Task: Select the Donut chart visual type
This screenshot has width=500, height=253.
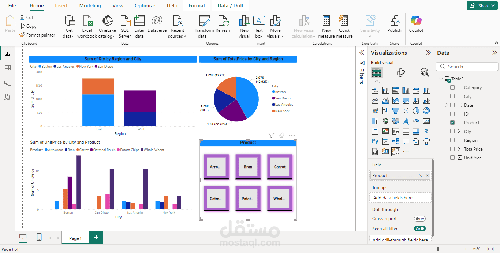Action: (426, 111)
